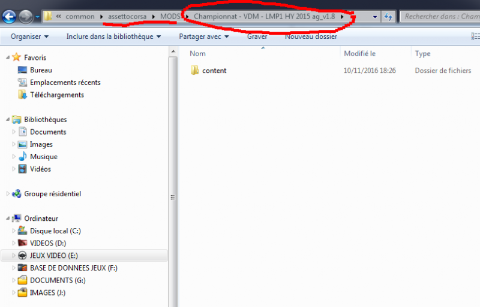
Task: Click the refresh button
Action: [388, 17]
